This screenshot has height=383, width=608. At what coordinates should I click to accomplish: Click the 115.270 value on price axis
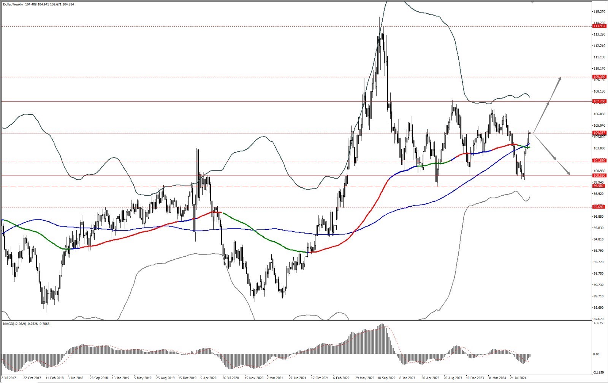[599, 11]
